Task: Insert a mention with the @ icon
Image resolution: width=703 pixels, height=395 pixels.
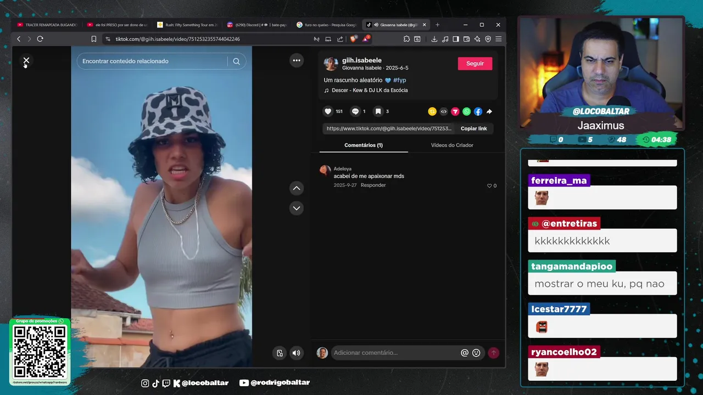Action: (x=465, y=353)
